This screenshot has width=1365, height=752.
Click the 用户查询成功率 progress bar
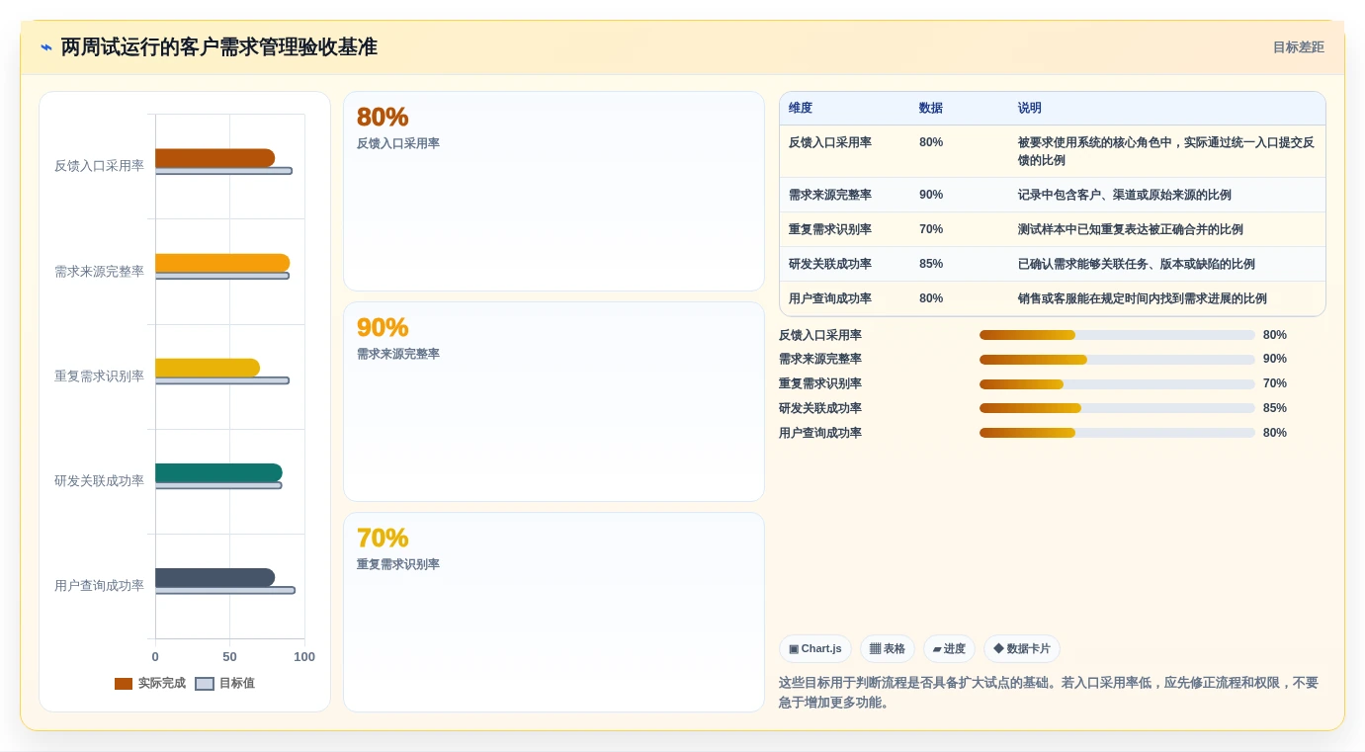click(x=1117, y=433)
